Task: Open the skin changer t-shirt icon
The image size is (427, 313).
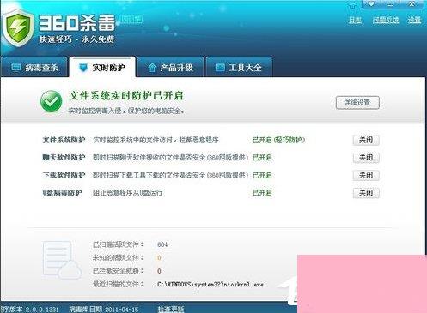Action: click(x=352, y=4)
